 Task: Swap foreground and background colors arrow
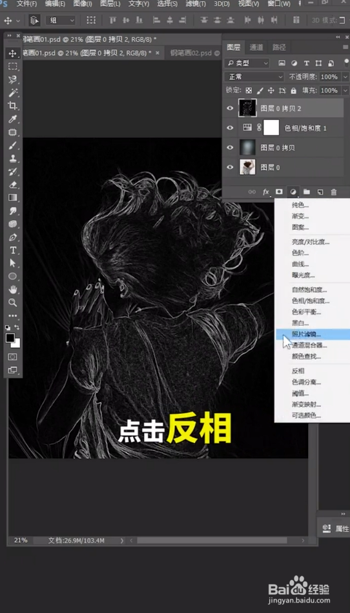(x=17, y=327)
